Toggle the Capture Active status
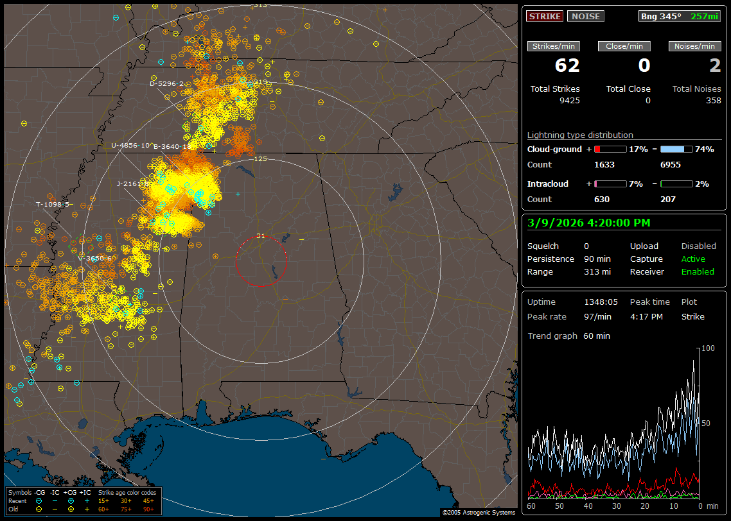This screenshot has width=731, height=521. 692,259
